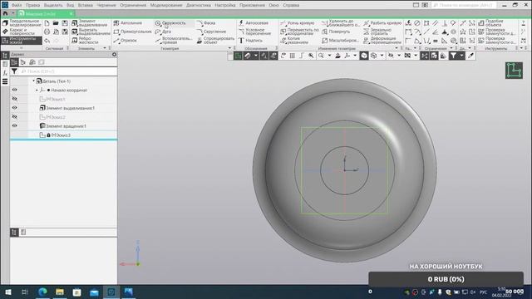Toggle the shaded display cube button

click(x=364, y=56)
